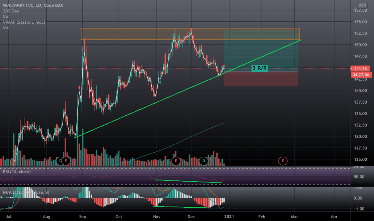The height and width of the screenshot is (221, 374).
Task: Click the dividend D marker in December
Action: 203,161
